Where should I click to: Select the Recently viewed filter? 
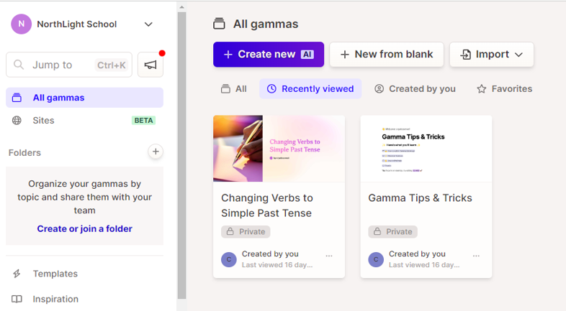coord(310,89)
